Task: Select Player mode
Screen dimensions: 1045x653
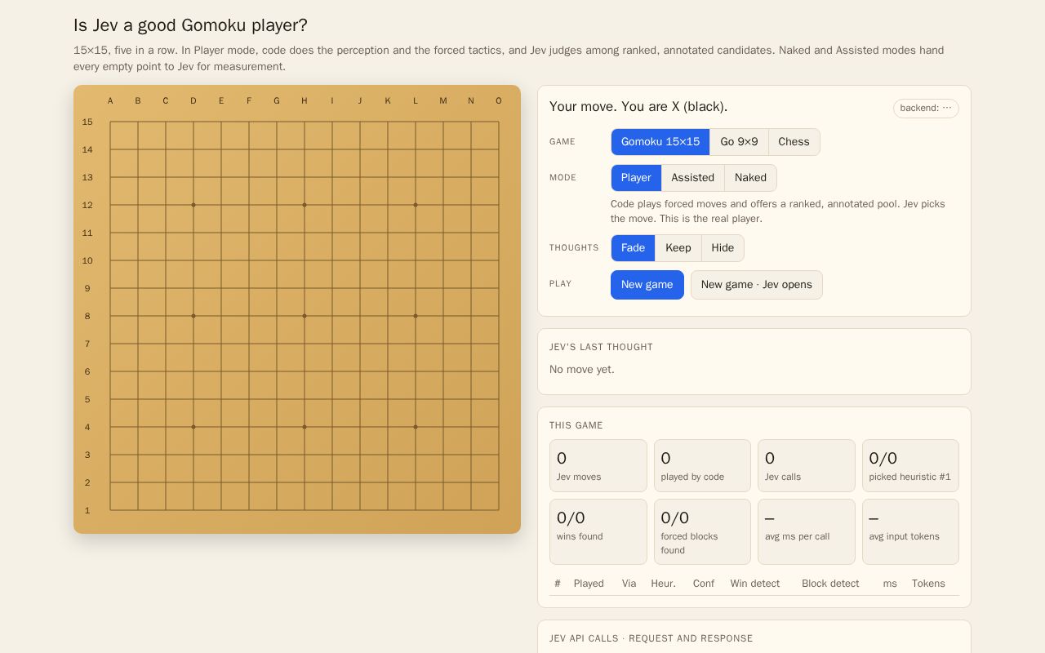Action: [x=636, y=178]
